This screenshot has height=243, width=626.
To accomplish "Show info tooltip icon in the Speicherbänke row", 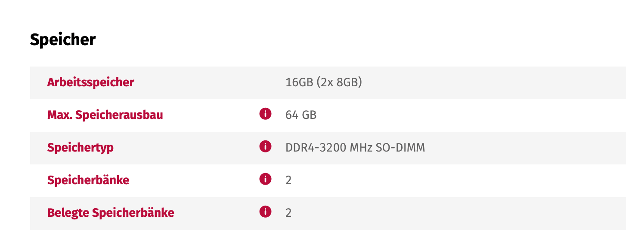I will [x=265, y=179].
